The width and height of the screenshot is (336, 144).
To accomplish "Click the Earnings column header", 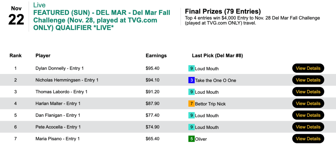I will [x=156, y=56].
